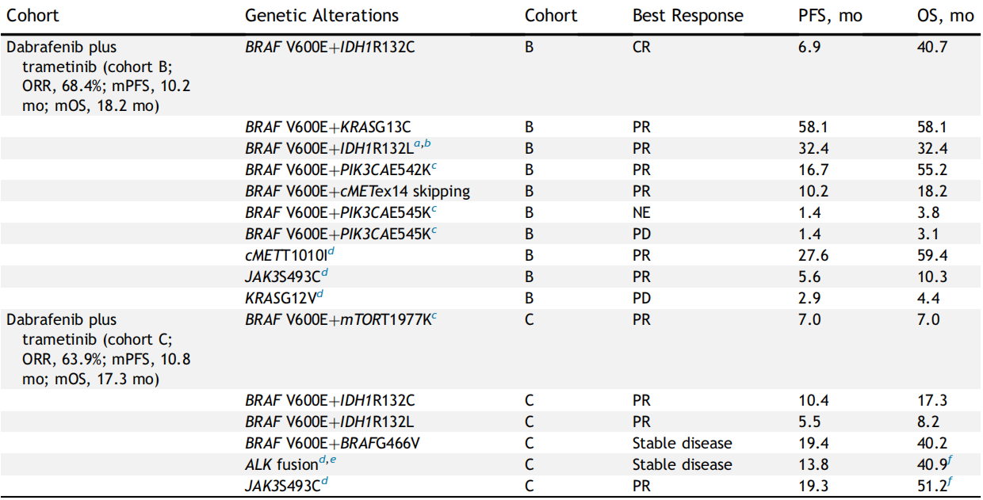Select the BRAF V600E+BRAFG466V alteration cell
This screenshot has height=500, width=983.
332,443
